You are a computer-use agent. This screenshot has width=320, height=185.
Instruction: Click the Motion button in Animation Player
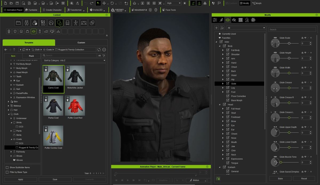(196, 180)
